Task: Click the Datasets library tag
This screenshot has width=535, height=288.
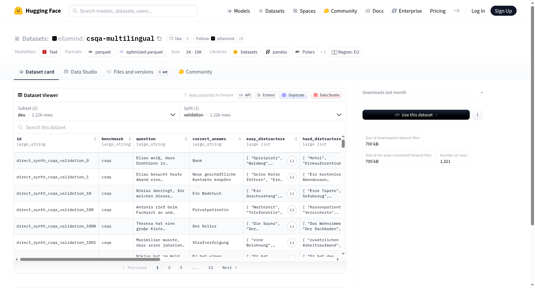Action: point(245,52)
